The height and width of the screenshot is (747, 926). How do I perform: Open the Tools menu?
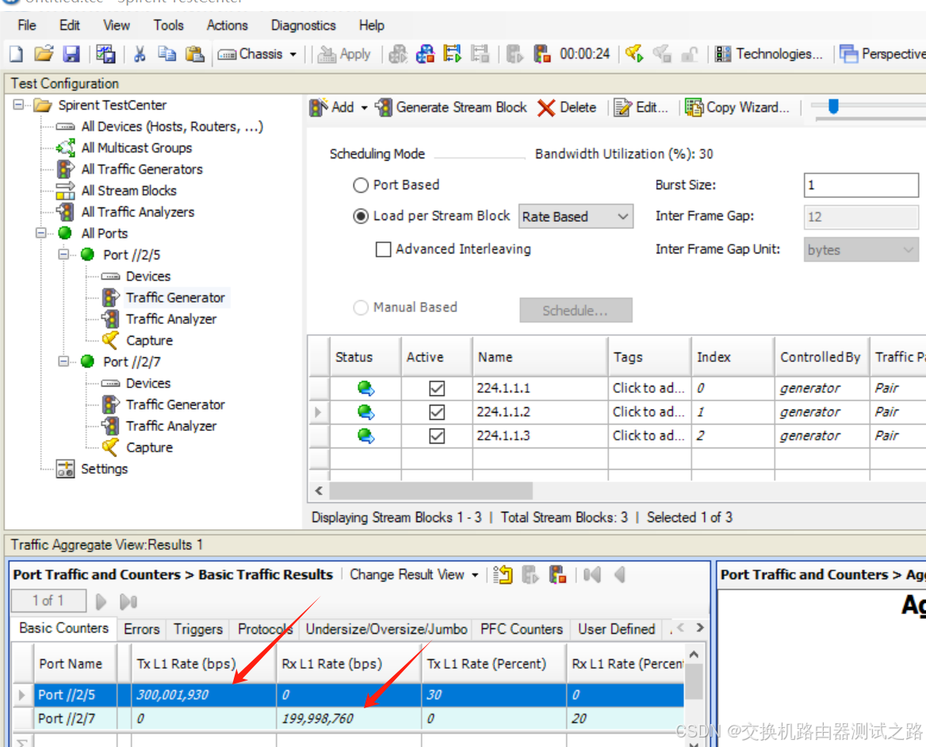click(x=168, y=25)
